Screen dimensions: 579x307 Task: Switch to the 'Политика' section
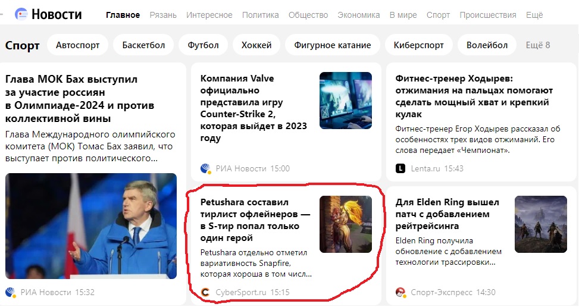[x=260, y=15]
